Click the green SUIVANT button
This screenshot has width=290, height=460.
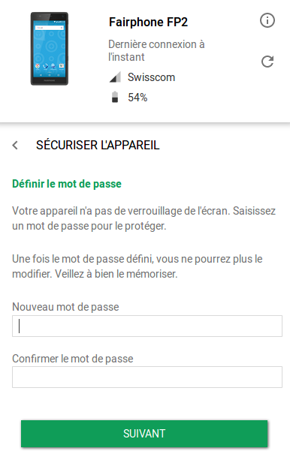pos(144,434)
